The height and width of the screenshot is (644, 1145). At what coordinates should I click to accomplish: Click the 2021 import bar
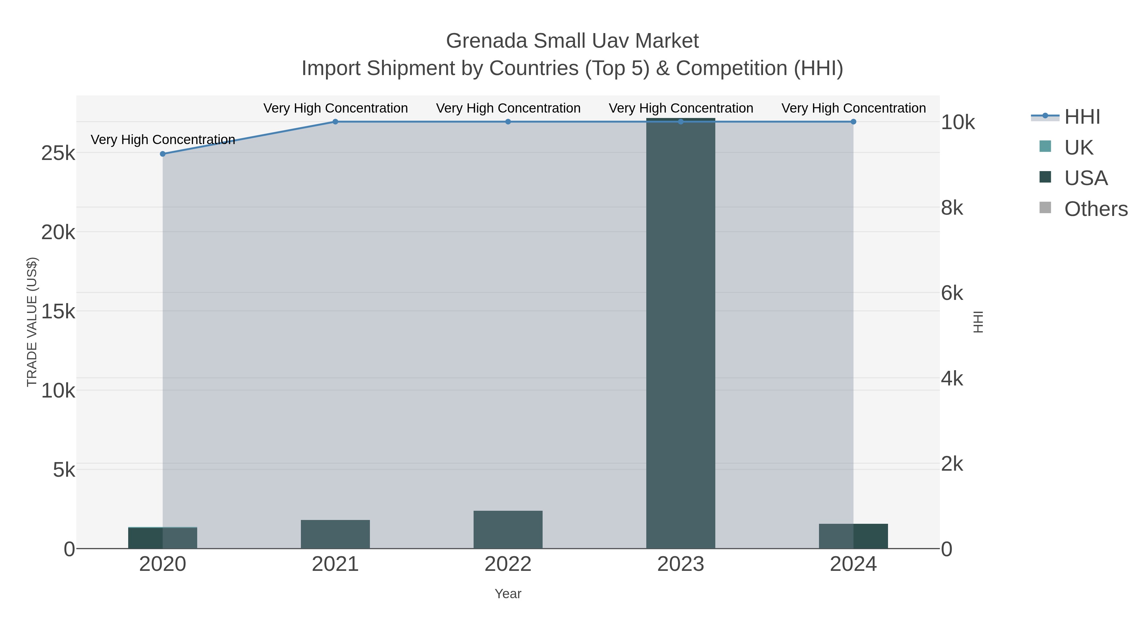coord(336,534)
